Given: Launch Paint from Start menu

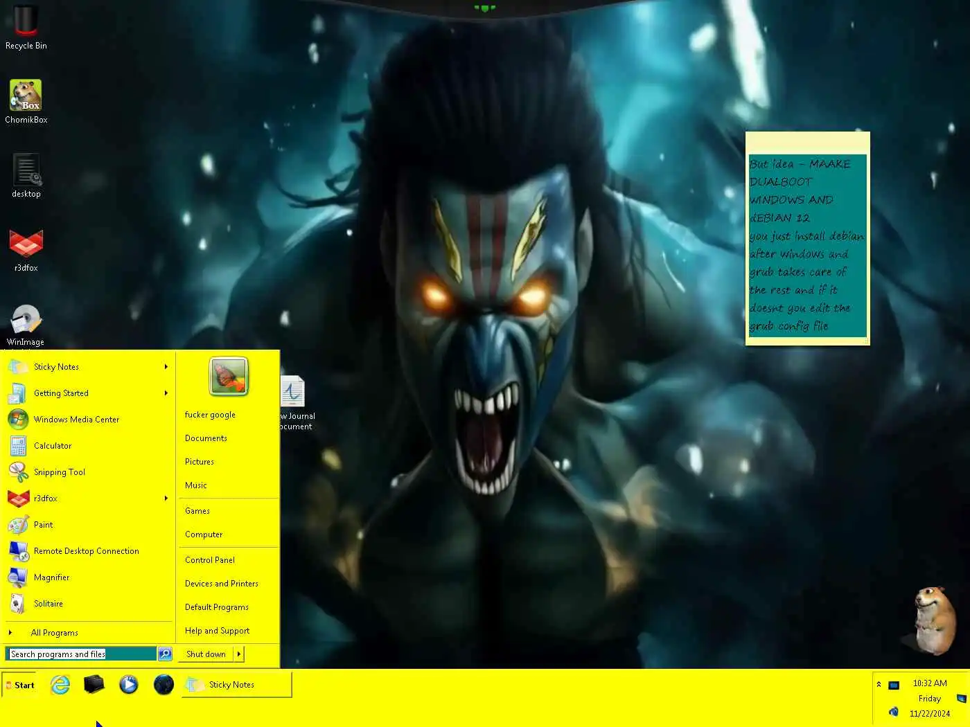Looking at the screenshot, I should 89,525.
